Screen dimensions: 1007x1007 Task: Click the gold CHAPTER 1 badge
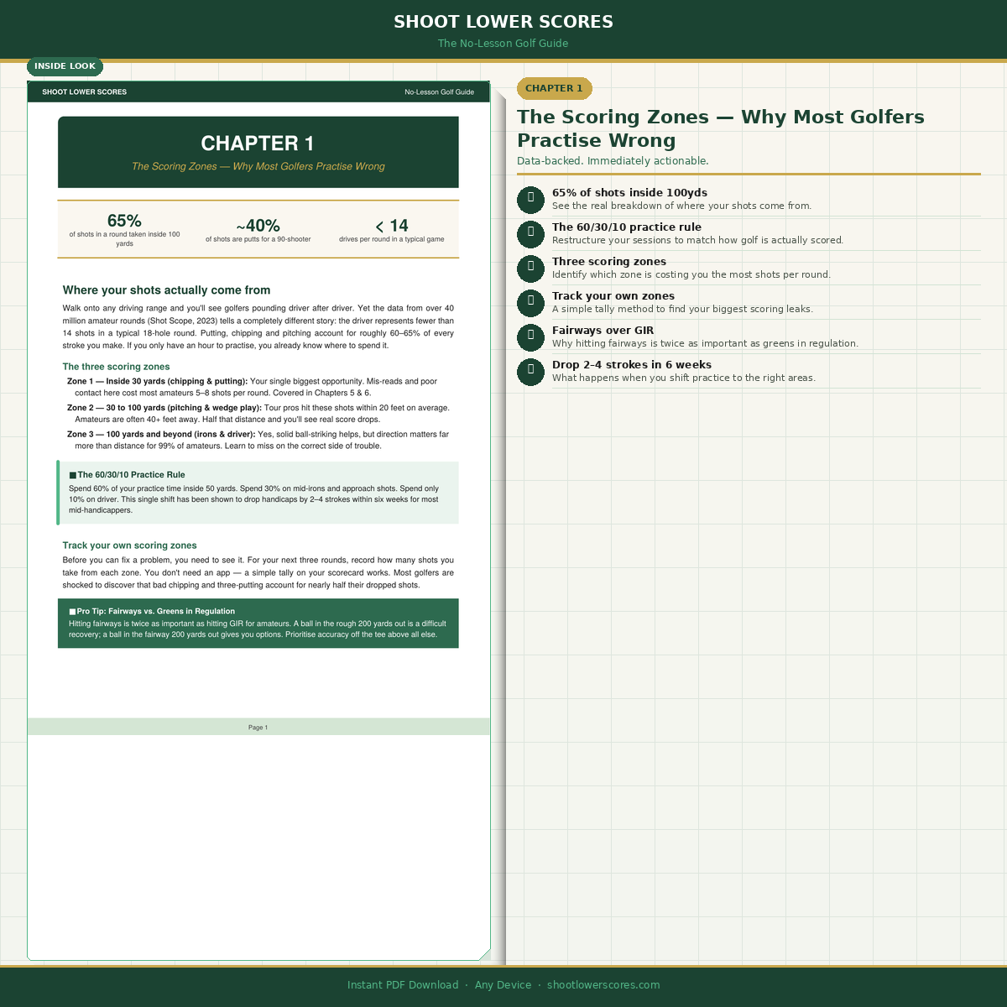[554, 88]
